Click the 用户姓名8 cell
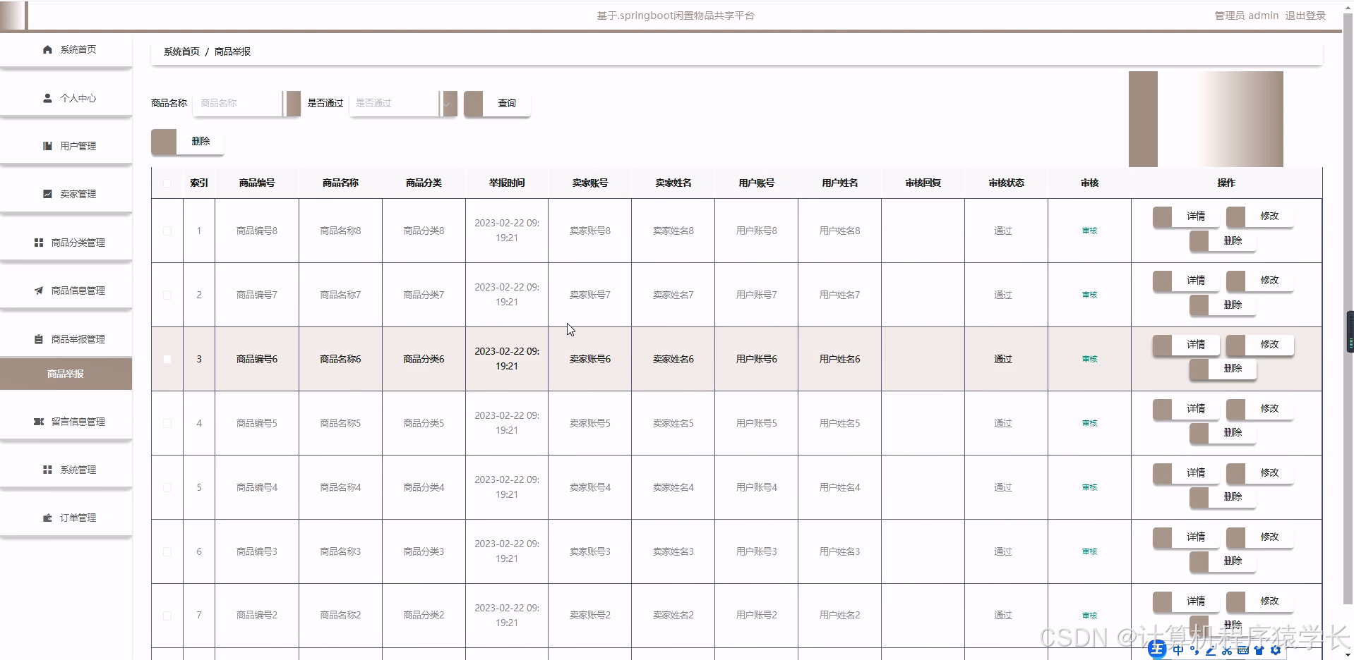This screenshot has height=660, width=1354. 839,231
